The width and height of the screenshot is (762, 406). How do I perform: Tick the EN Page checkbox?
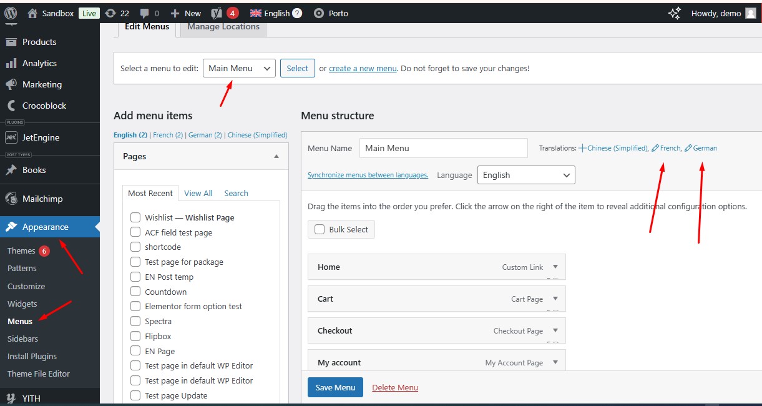click(135, 351)
